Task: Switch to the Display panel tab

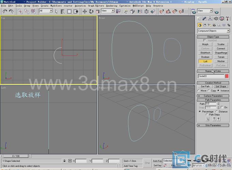Action: (222, 19)
